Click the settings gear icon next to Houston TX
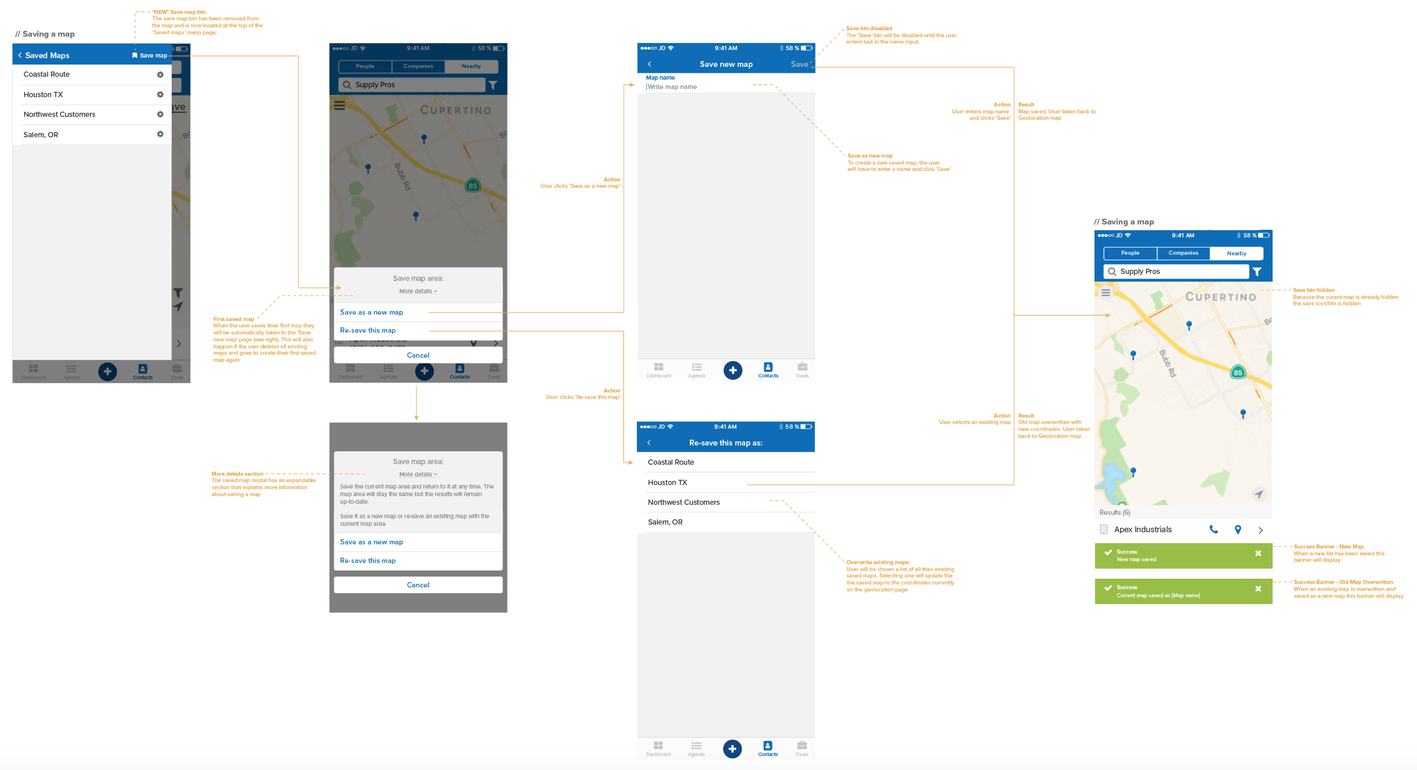Image resolution: width=1417 pixels, height=770 pixels. click(161, 95)
